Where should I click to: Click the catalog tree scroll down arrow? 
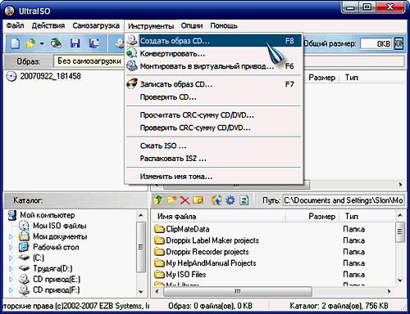[141, 292]
